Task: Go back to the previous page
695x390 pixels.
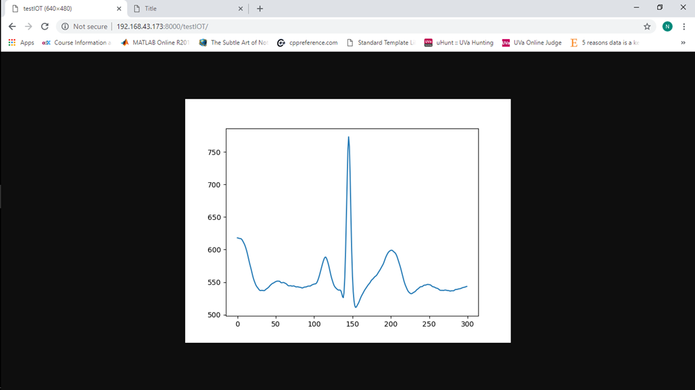Action: pos(12,26)
